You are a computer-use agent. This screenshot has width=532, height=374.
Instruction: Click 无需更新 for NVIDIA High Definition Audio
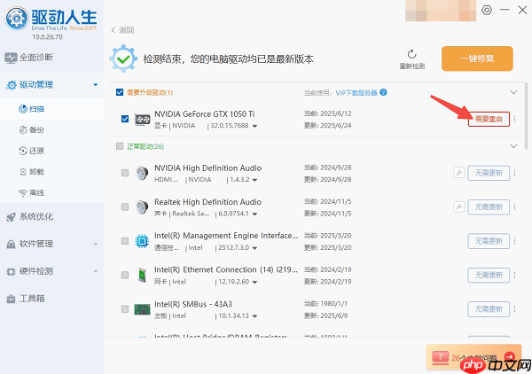coord(489,173)
